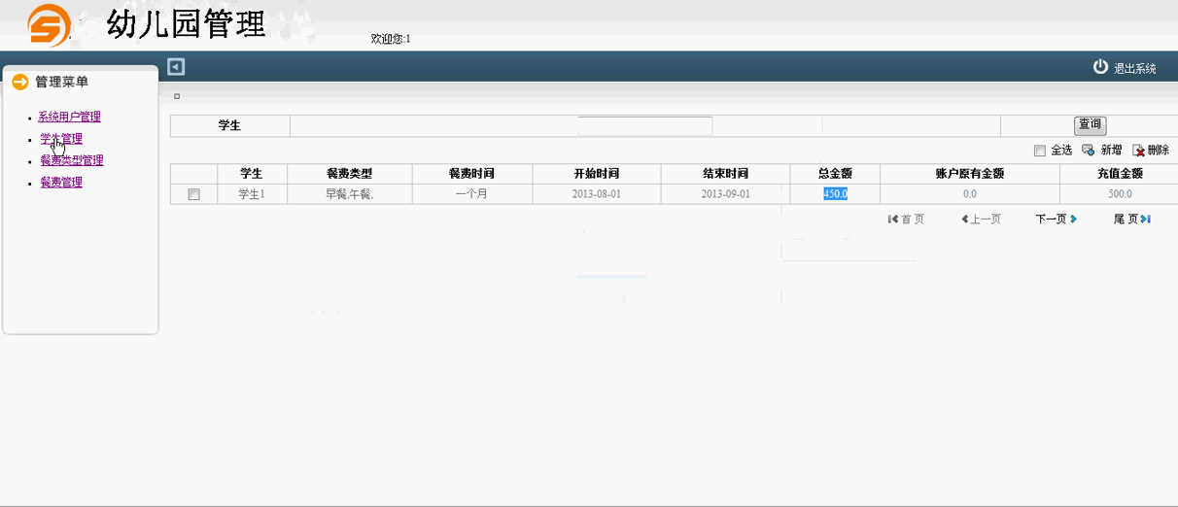Click the small square icon above search row

point(177,96)
